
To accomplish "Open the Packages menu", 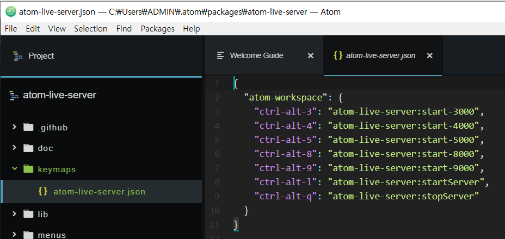I will (x=157, y=29).
